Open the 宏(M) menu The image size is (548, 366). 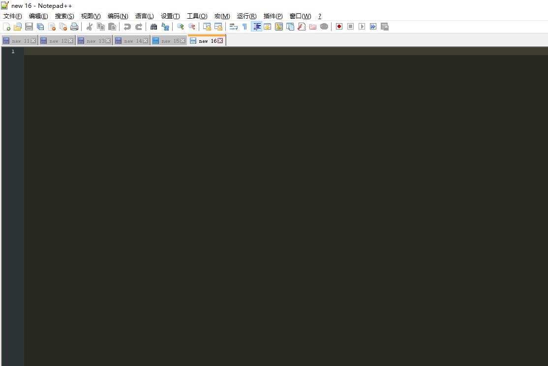[x=222, y=16]
